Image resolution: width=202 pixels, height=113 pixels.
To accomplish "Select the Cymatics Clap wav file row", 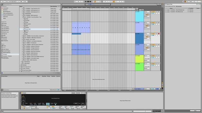I will tap(182, 10).
